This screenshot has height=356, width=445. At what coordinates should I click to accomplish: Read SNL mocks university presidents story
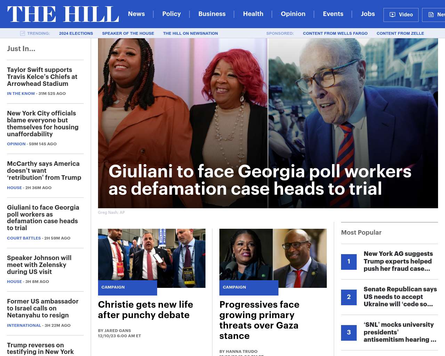(x=400, y=332)
